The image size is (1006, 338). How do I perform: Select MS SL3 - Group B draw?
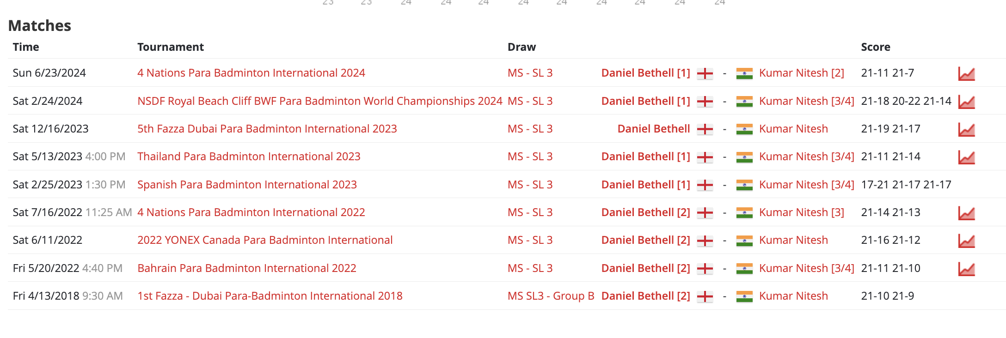click(551, 296)
